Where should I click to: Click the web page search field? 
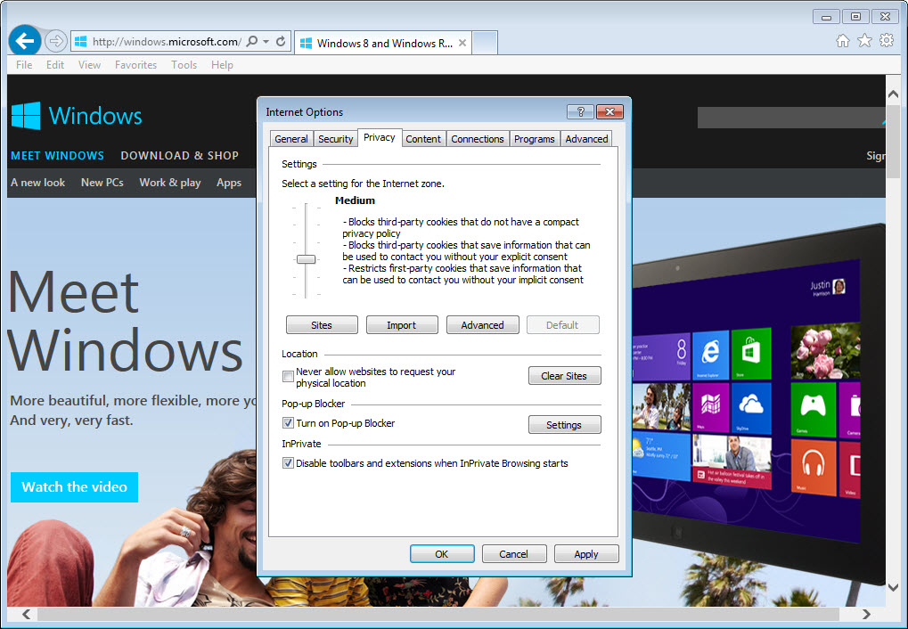pyautogui.click(x=791, y=118)
